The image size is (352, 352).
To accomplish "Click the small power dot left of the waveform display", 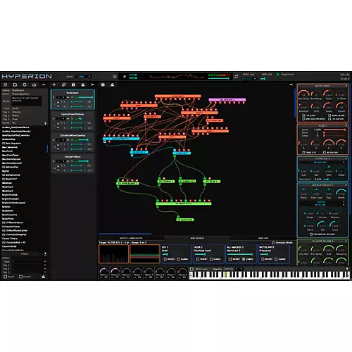I will pyautogui.click(x=125, y=77).
